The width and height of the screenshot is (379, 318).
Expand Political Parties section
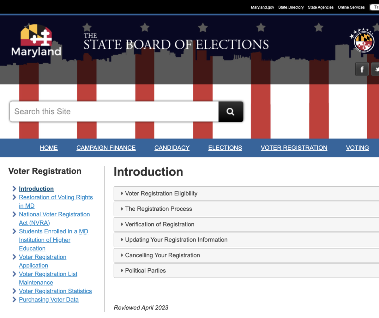tap(246, 271)
